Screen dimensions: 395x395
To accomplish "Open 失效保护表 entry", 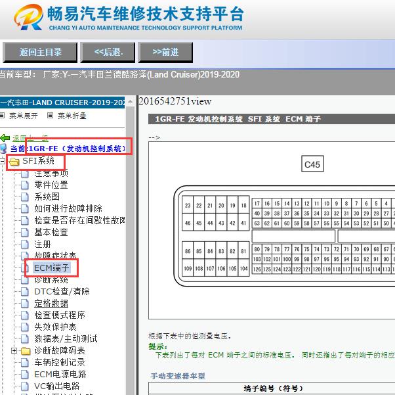I will pyautogui.click(x=55, y=327).
